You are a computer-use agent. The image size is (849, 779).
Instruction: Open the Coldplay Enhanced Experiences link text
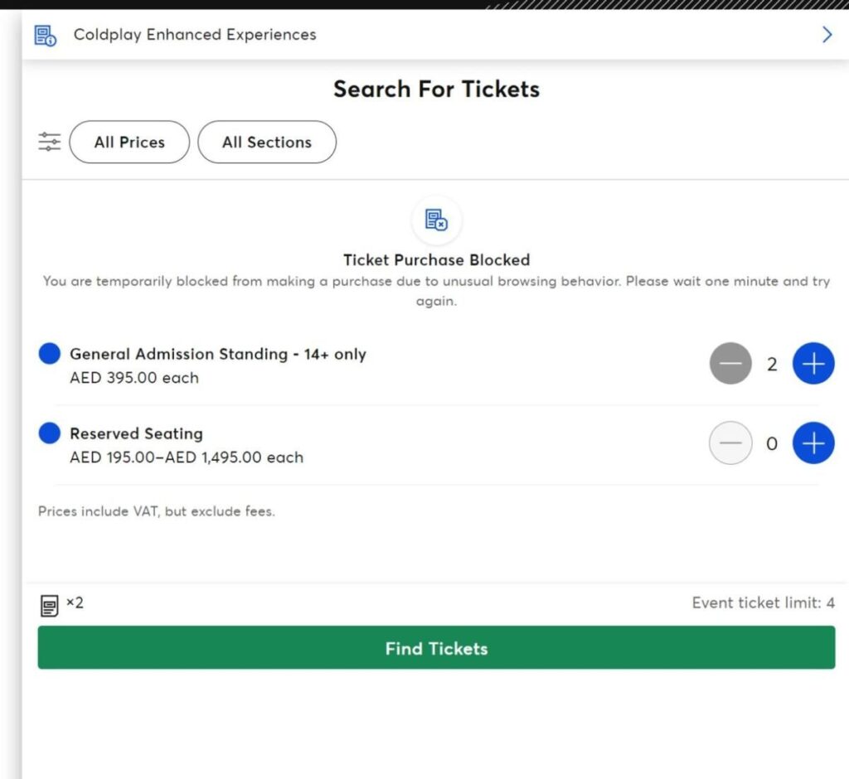click(195, 35)
